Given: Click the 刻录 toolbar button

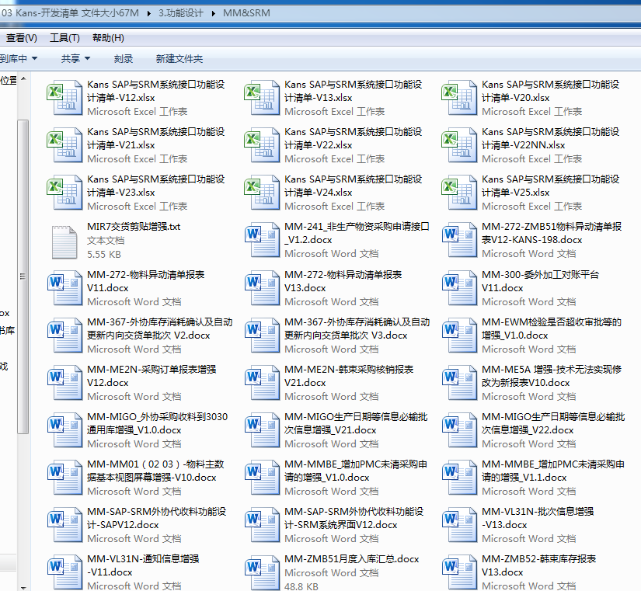Looking at the screenshot, I should point(123,59).
